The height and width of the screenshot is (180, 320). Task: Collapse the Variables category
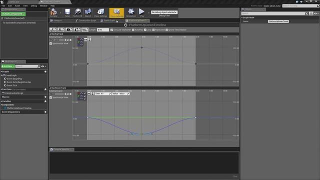[1, 101]
